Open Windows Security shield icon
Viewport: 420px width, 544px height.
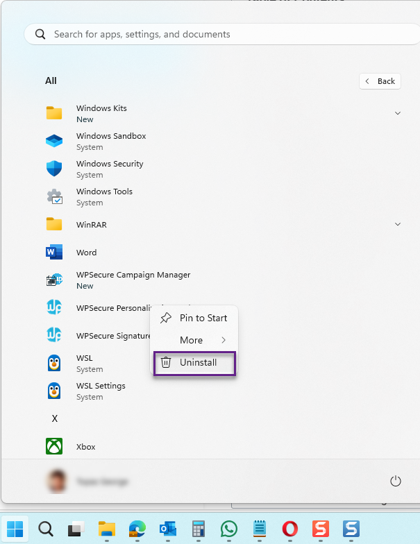[x=54, y=169]
